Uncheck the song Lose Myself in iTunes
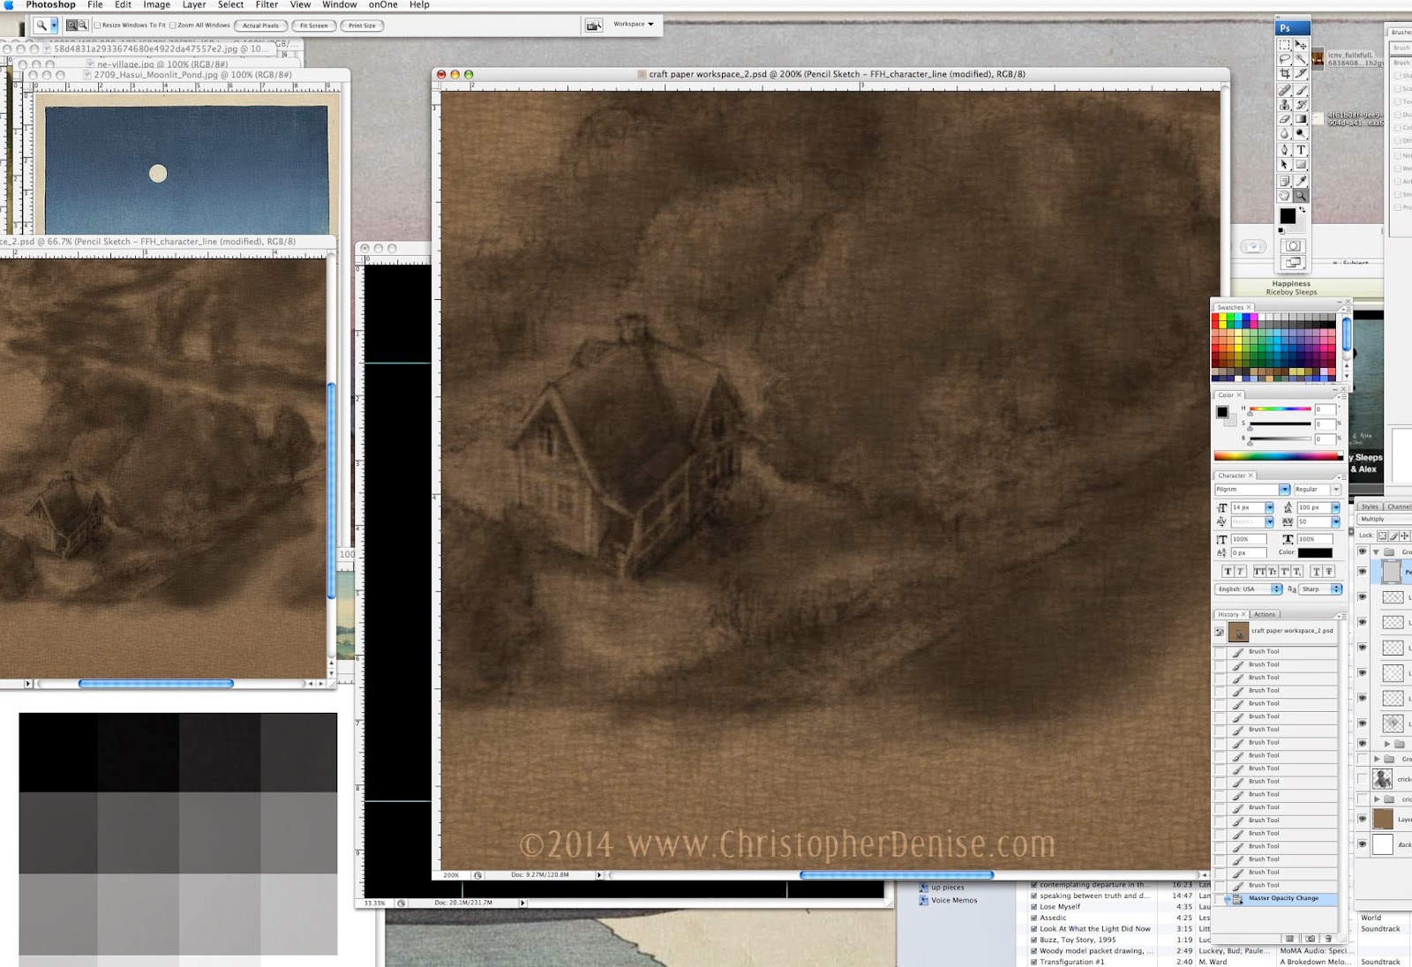 (x=1034, y=907)
